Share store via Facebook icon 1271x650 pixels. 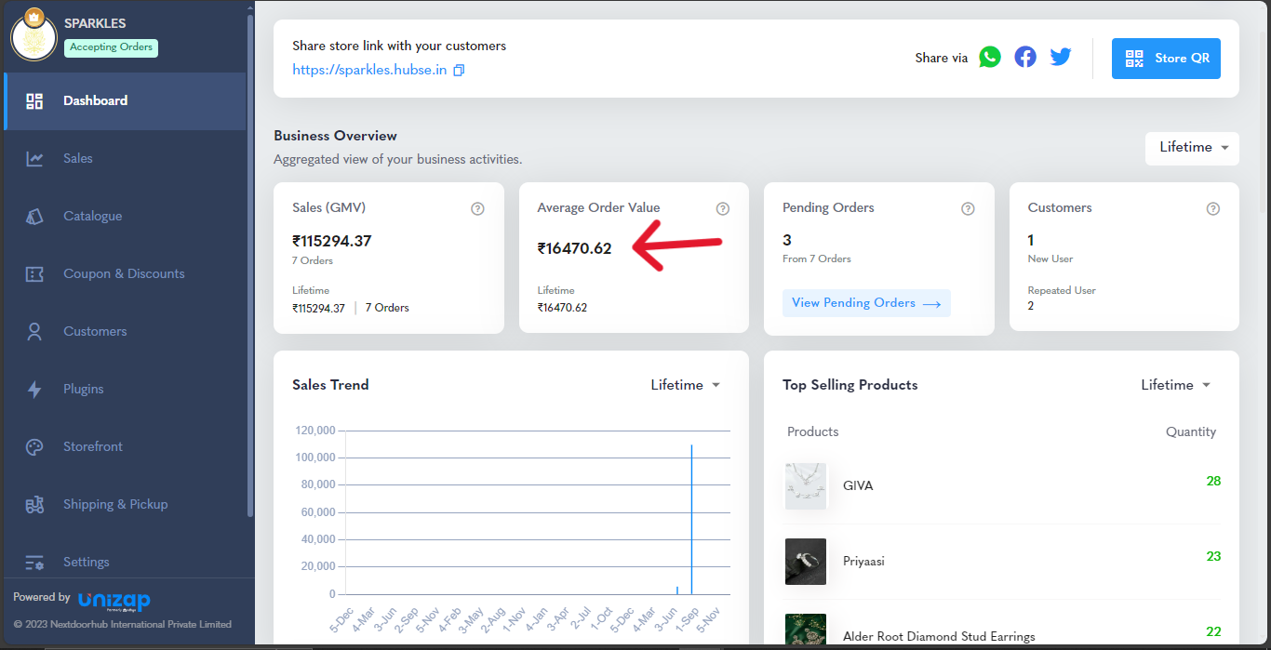1025,57
